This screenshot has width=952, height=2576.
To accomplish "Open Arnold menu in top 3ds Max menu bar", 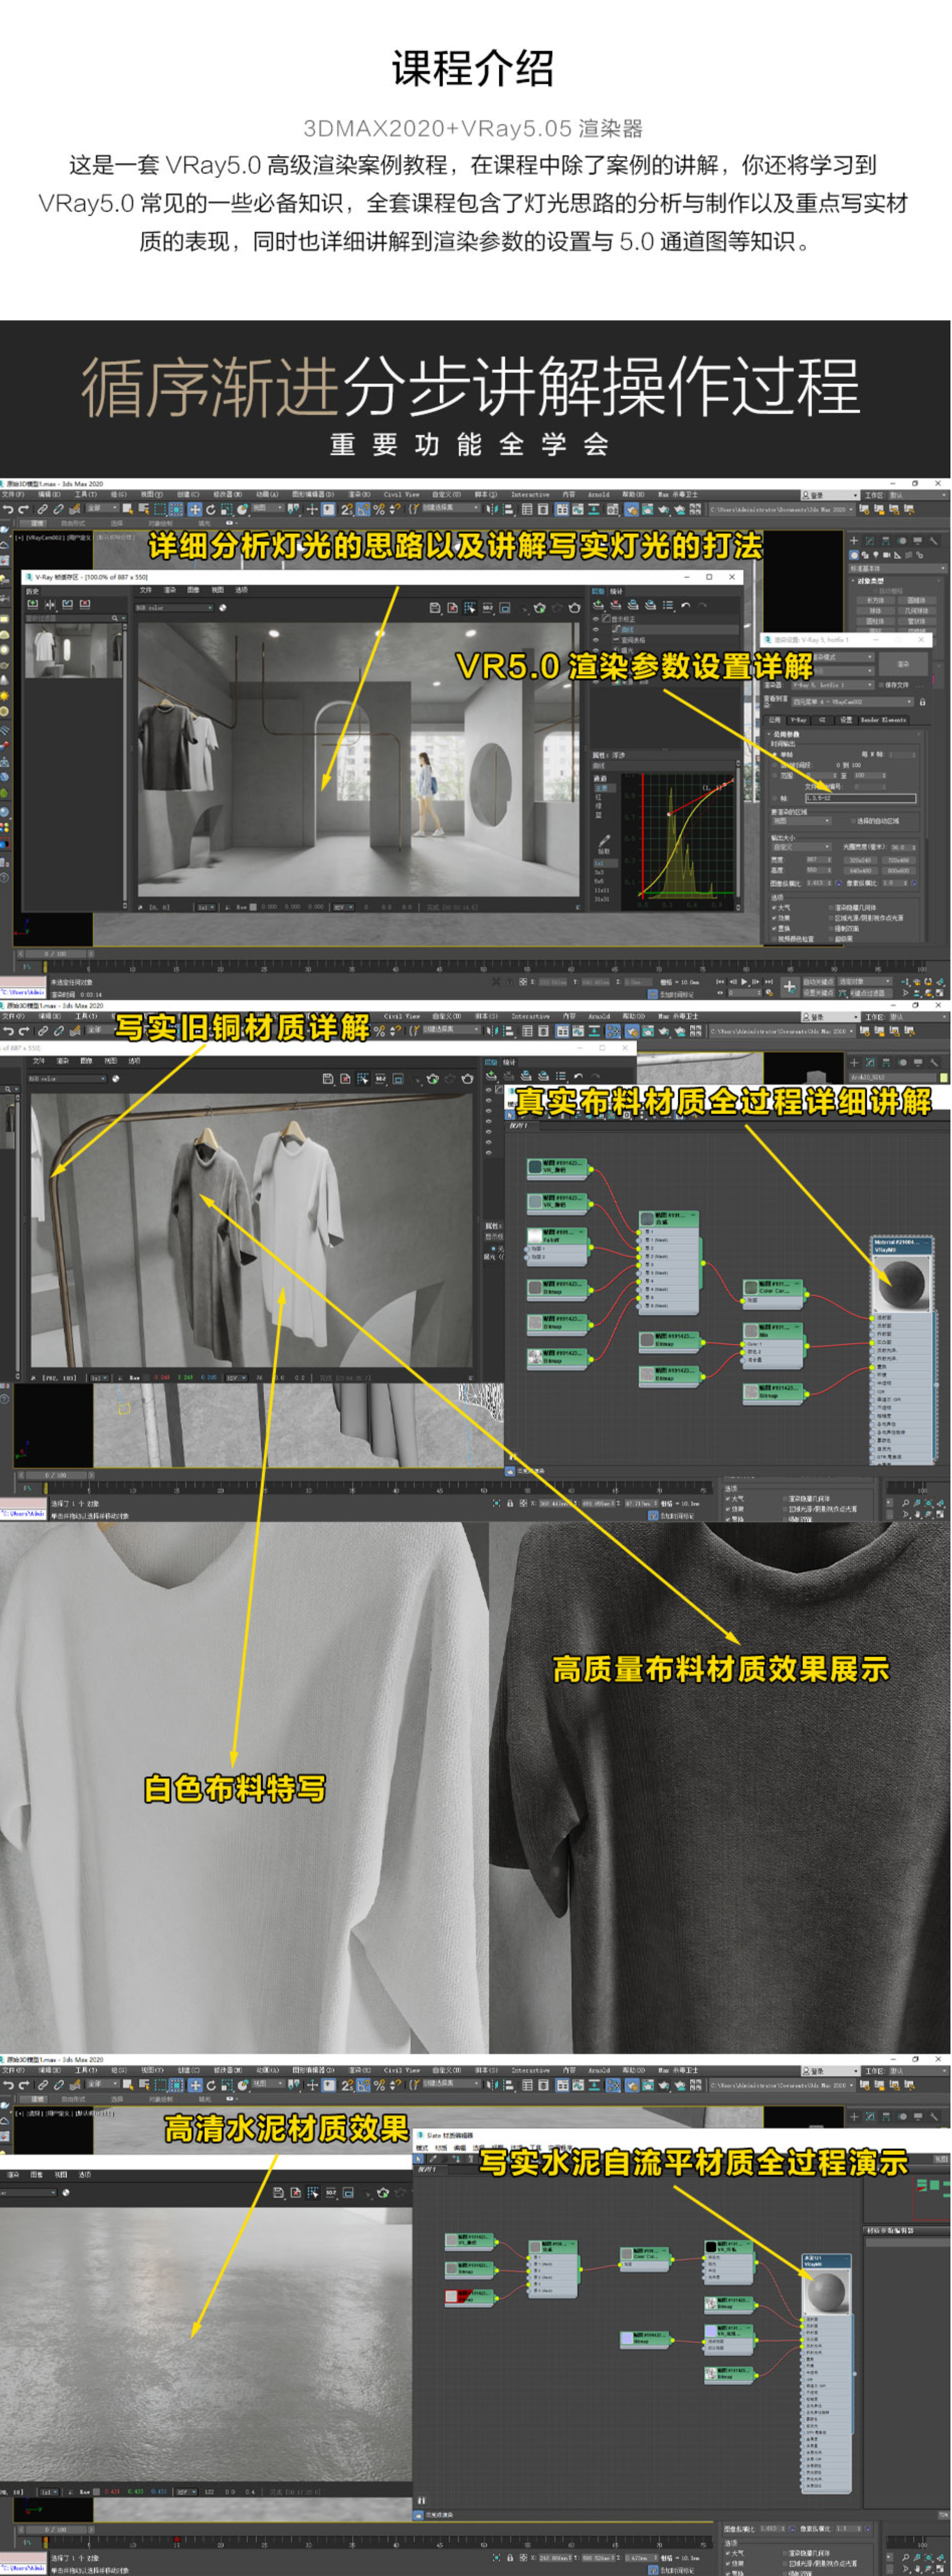I will click(598, 495).
